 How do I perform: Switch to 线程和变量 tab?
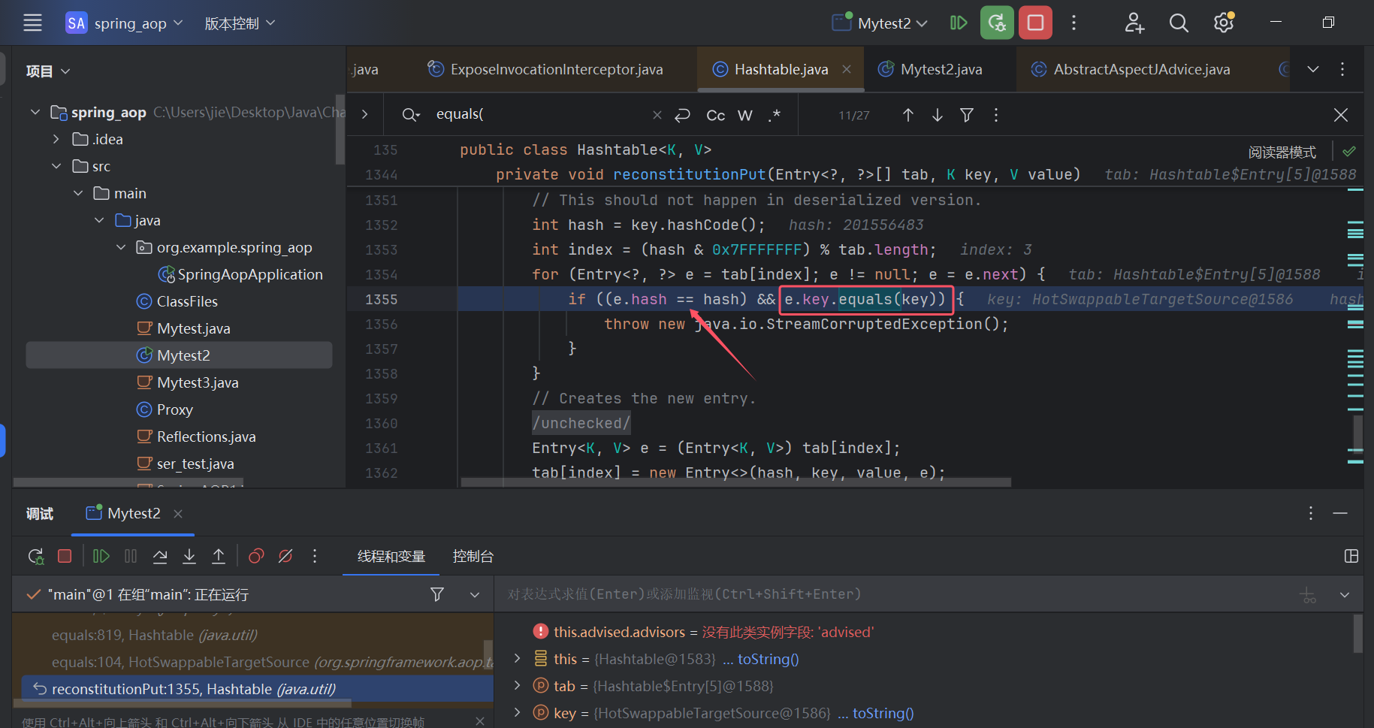click(391, 556)
